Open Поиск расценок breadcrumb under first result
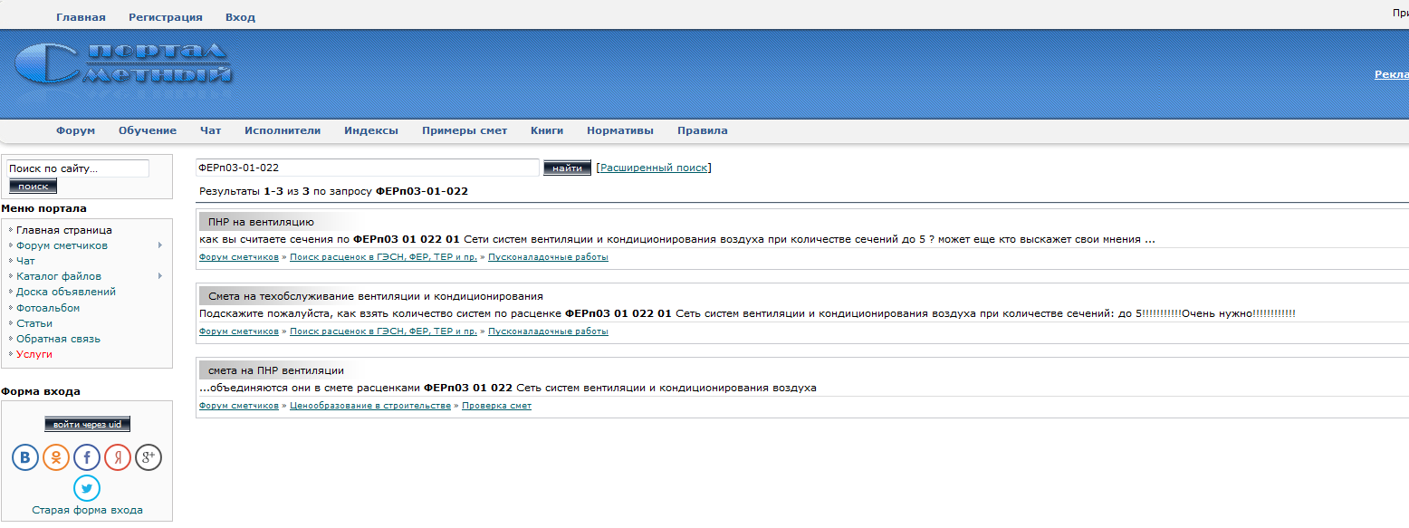 pos(383,257)
